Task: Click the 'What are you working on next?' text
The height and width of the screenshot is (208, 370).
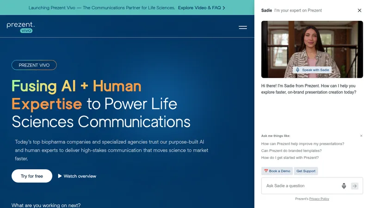Action: (x=46, y=205)
